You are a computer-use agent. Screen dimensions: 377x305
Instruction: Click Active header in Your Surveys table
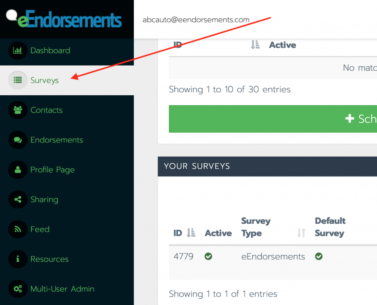218,233
